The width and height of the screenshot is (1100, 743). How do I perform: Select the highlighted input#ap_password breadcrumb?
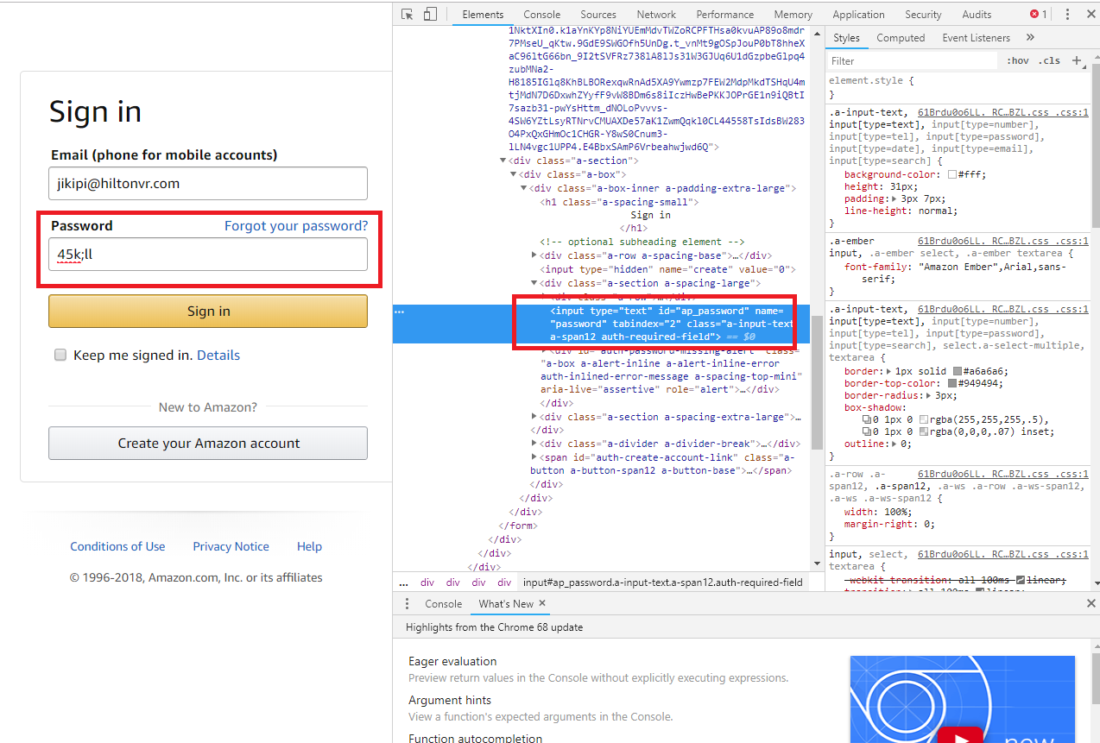[x=662, y=582]
